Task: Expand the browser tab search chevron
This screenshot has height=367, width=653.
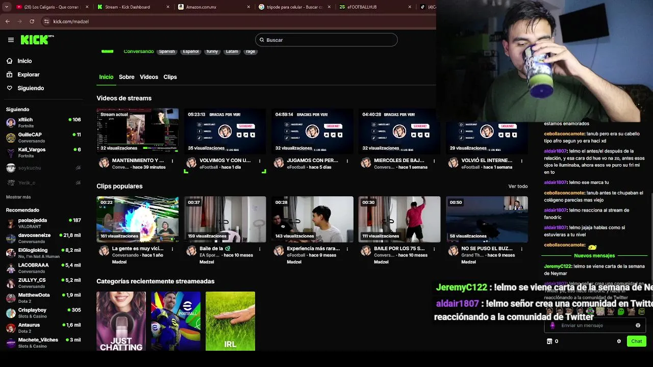Action: click(x=8, y=7)
